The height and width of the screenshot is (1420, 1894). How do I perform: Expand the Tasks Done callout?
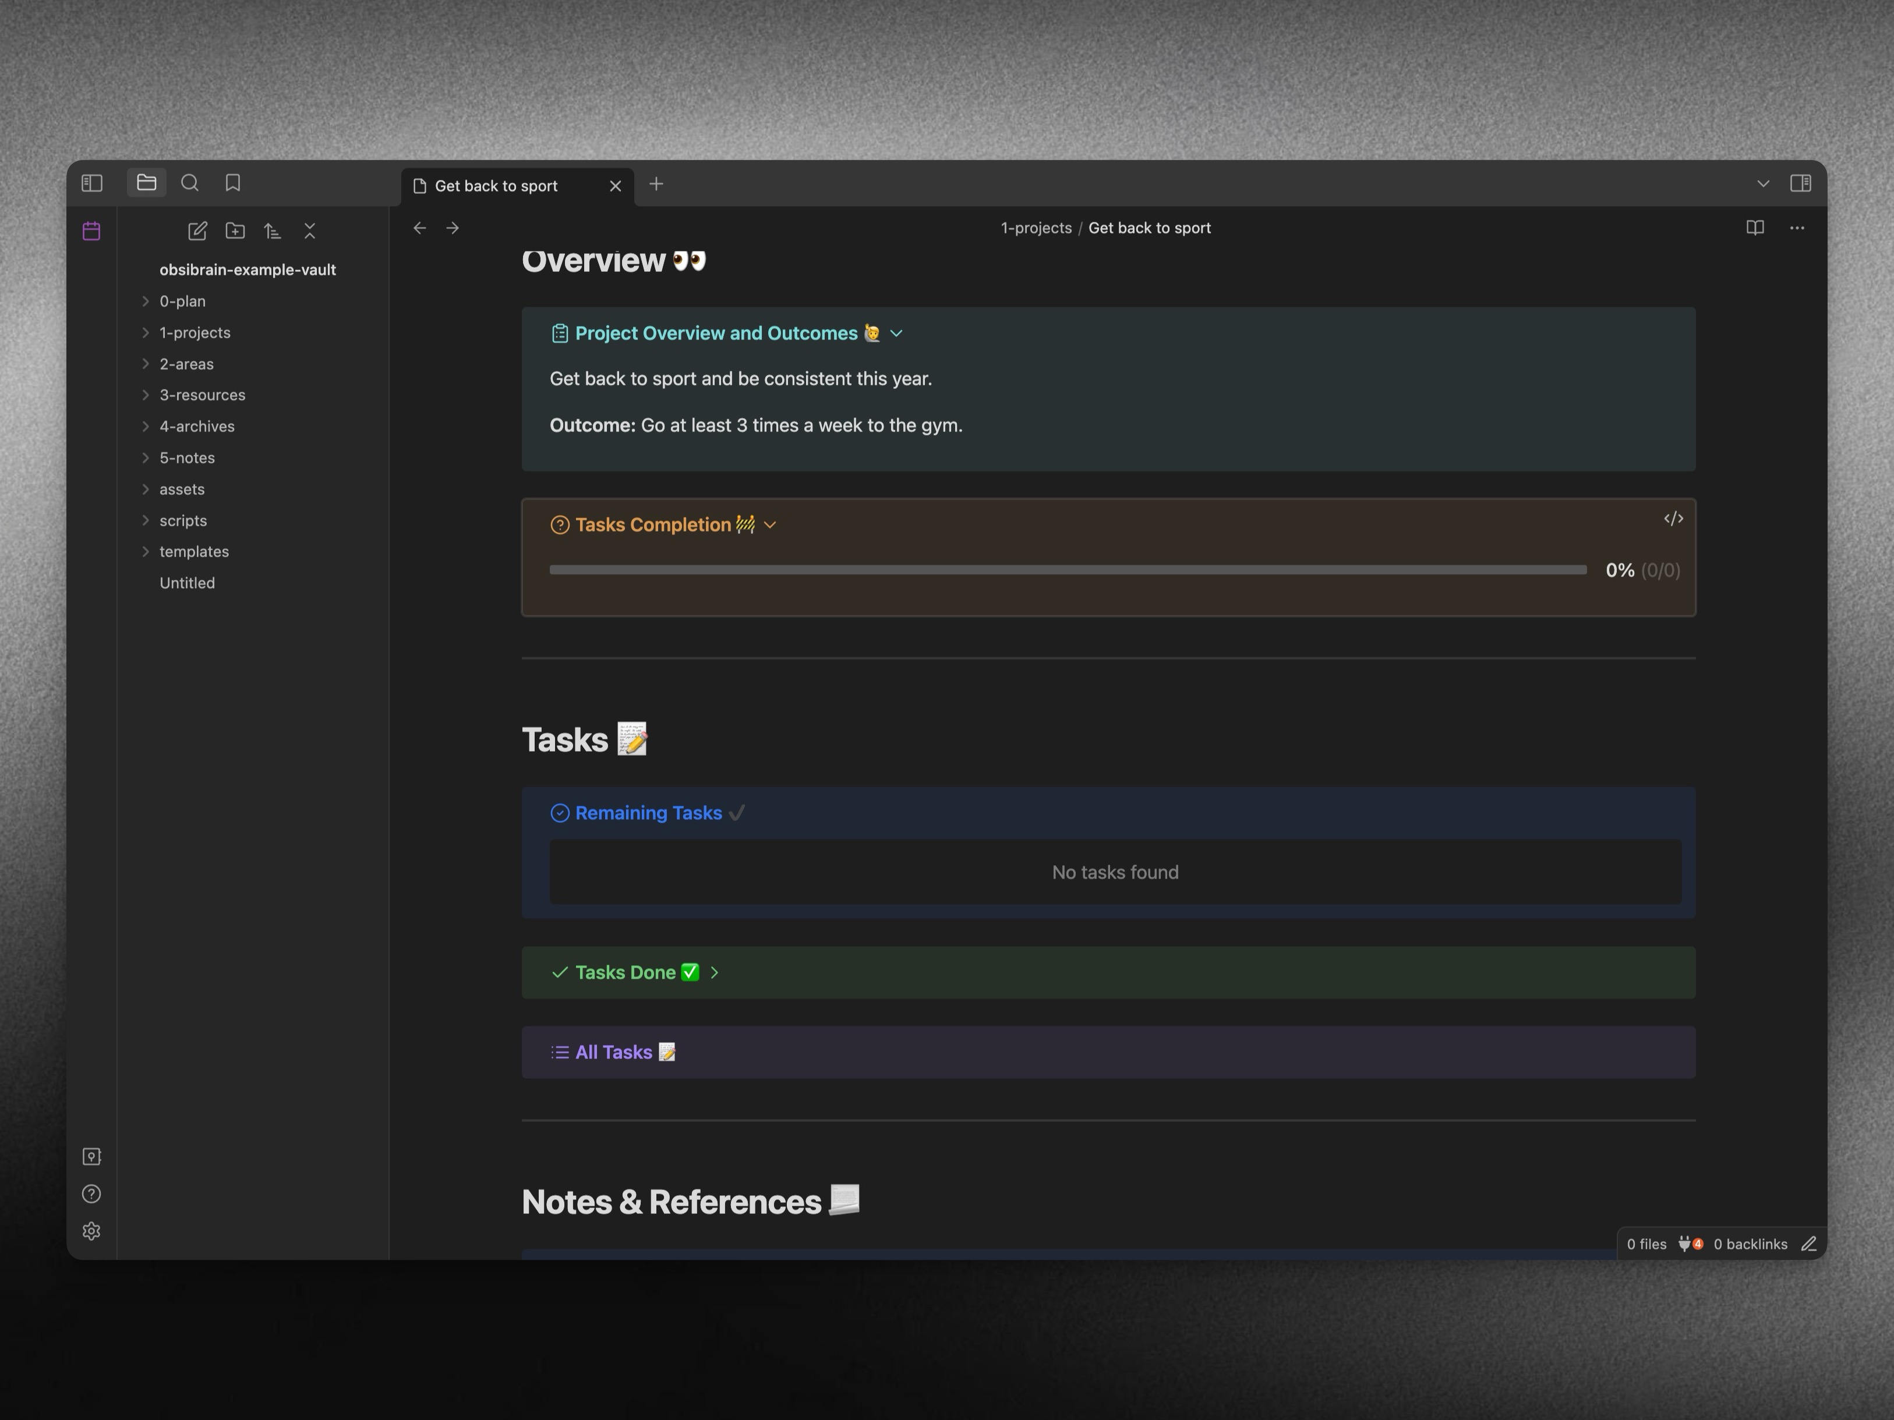(x=714, y=972)
